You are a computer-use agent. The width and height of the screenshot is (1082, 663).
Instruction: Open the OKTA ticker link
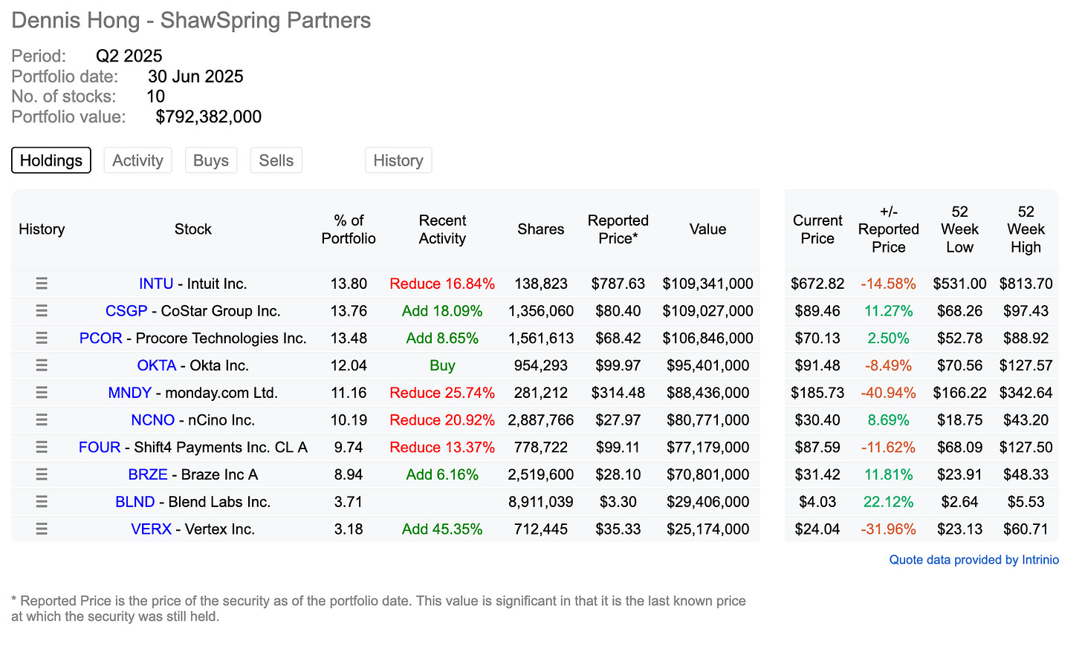pyautogui.click(x=157, y=365)
